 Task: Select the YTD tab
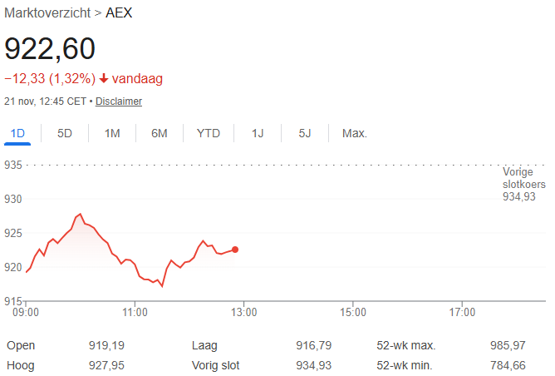[209, 133]
